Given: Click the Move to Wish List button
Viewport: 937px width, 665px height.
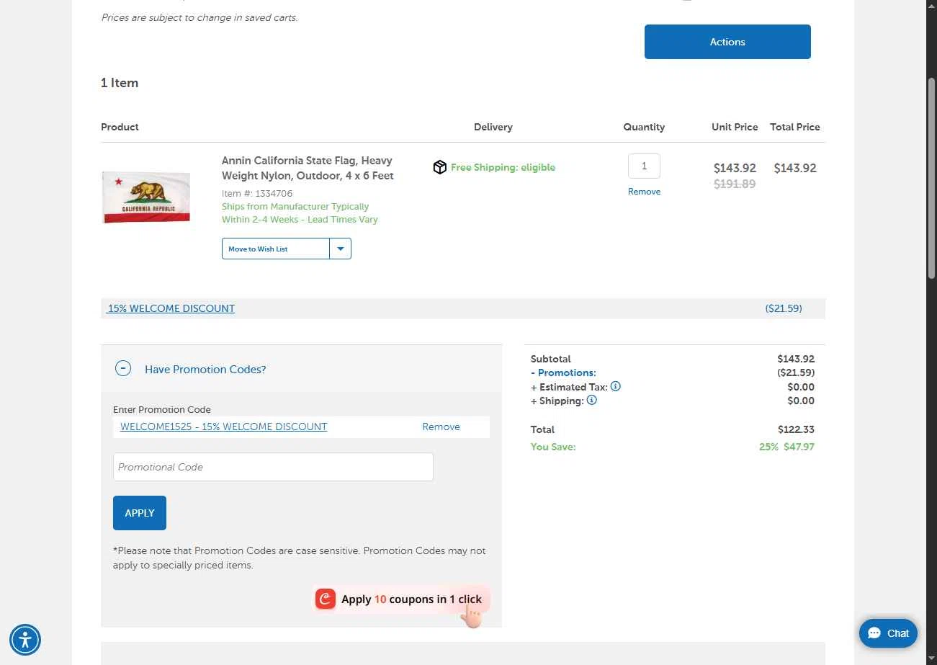Looking at the screenshot, I should click(276, 249).
